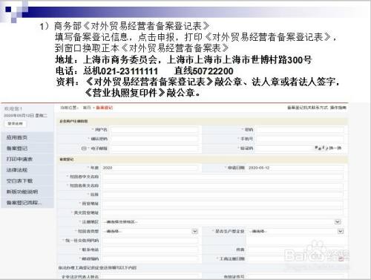This screenshot has height=280, width=371.
Task: Click the 工商注册日期 input field
Action: click(295, 258)
